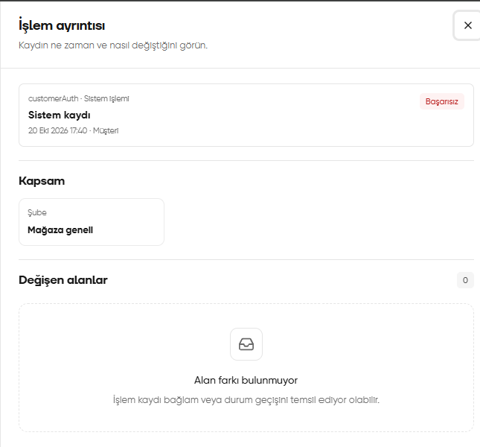Click the Sistem kaydı title
The height and width of the screenshot is (447, 480).
click(x=60, y=115)
